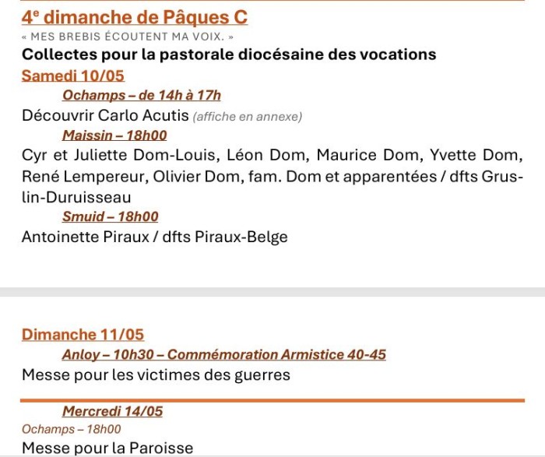Image resolution: width=545 pixels, height=457 pixels.
Task: Click 'Collectes pour la pastorale diocésaine' bold line
Action: pos(229,54)
